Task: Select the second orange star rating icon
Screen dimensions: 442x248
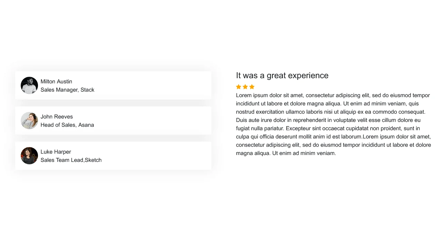Action: coord(245,86)
